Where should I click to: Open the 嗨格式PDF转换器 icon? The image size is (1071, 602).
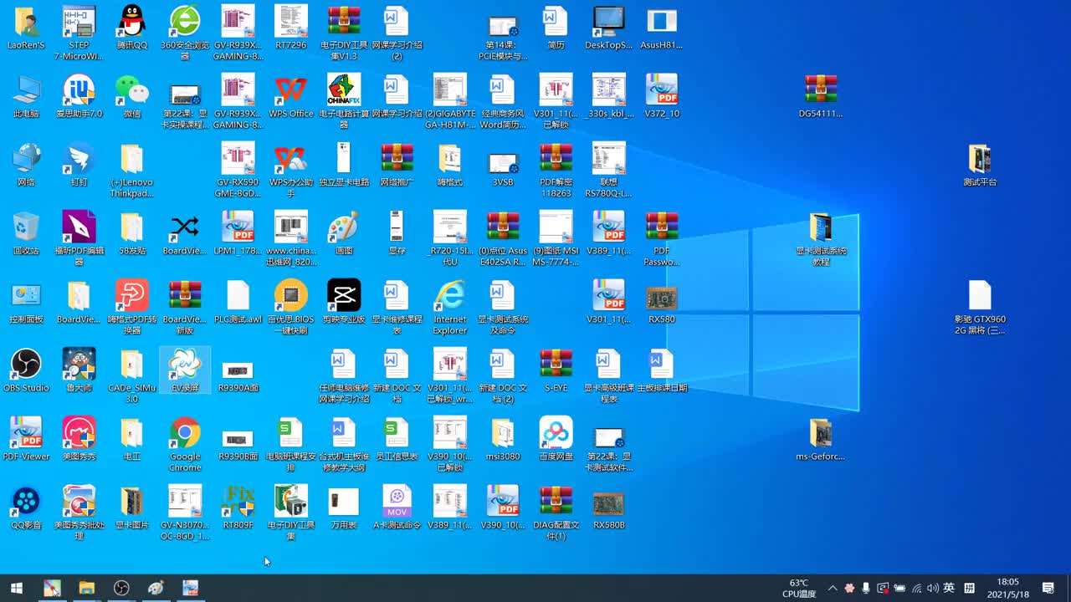click(x=131, y=307)
